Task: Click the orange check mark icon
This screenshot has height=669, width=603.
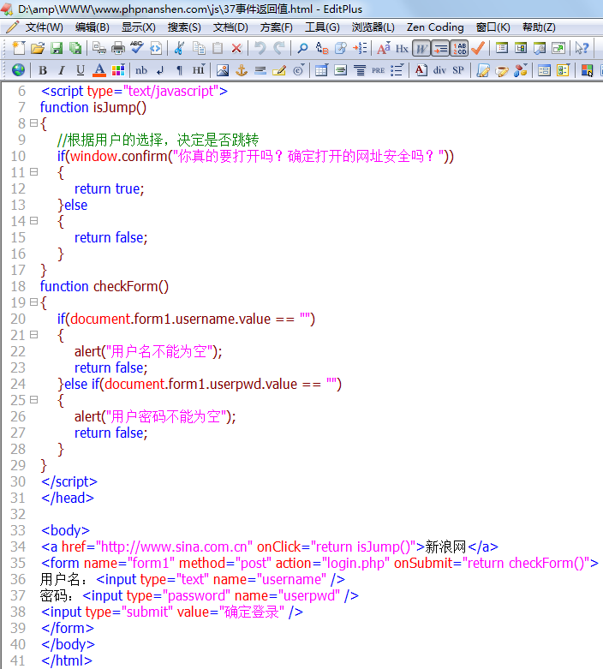Action: [x=478, y=48]
